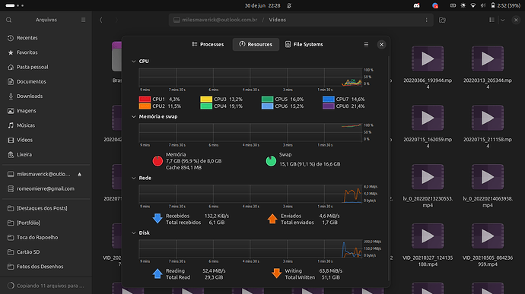Screen dimensions: 525x294
Task: Select video lv_0_20220213230553.mp4
Action: (428, 185)
